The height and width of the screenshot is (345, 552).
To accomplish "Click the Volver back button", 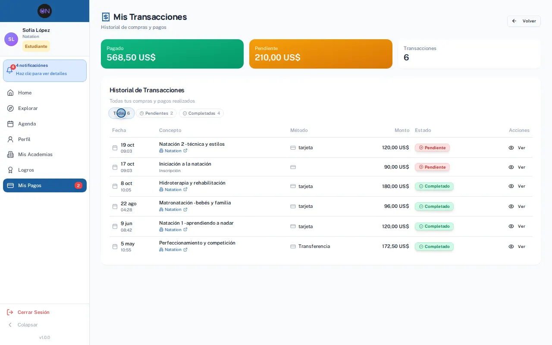I will point(524,21).
